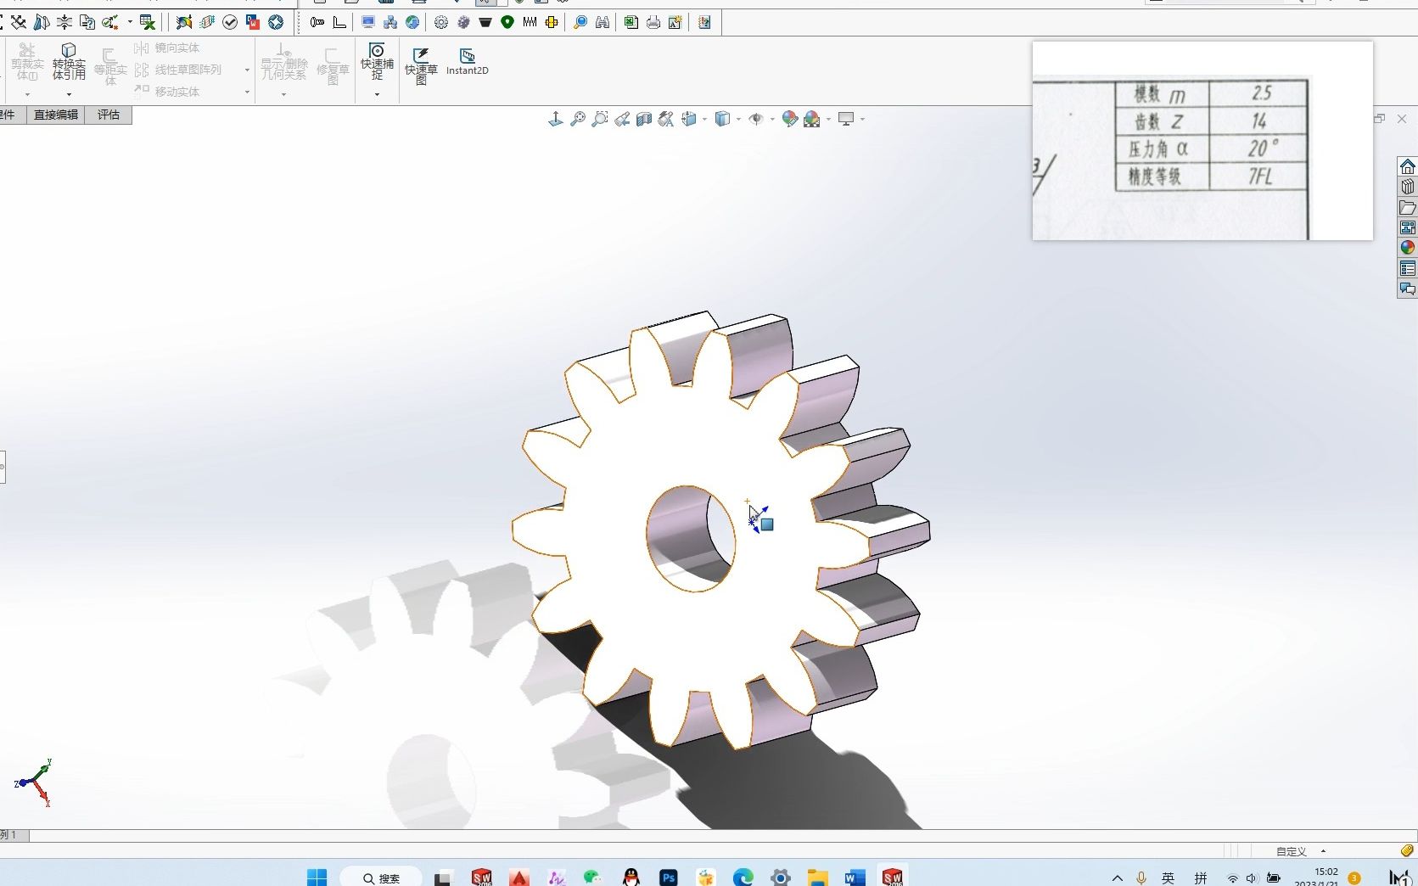Expand the Display Style dropdown arrow

(x=738, y=120)
